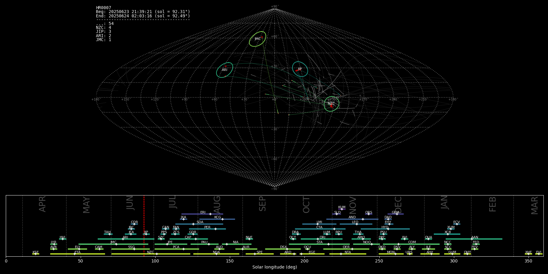Select the KUM shower bar in timeline
The width and height of the screenshot is (548, 274).
[x=342, y=209]
